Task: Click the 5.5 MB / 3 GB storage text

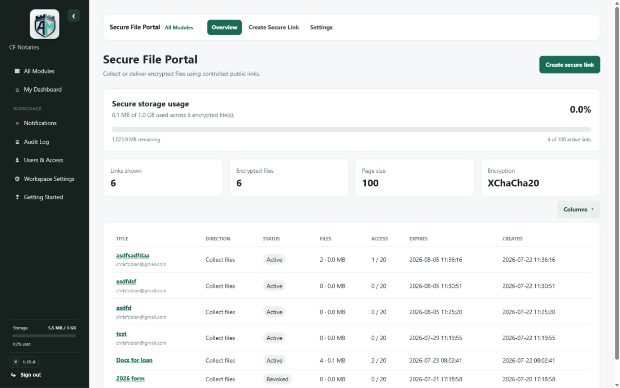Action: [62, 328]
